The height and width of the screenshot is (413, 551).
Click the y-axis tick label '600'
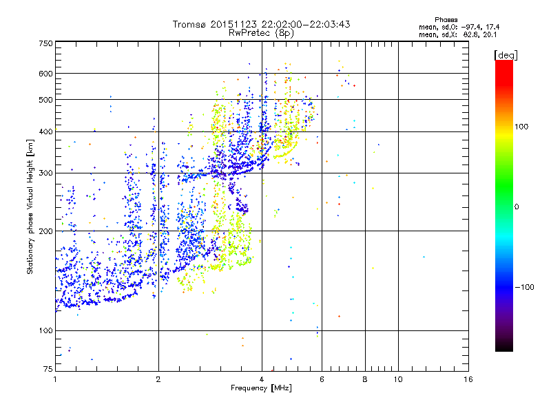[45, 74]
